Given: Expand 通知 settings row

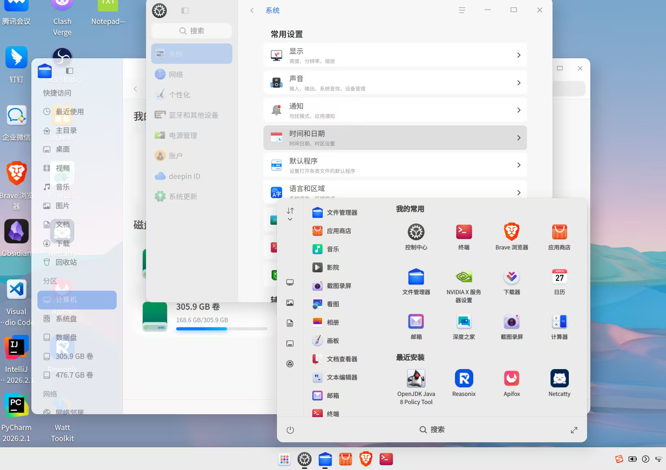Looking at the screenshot, I should point(395,110).
